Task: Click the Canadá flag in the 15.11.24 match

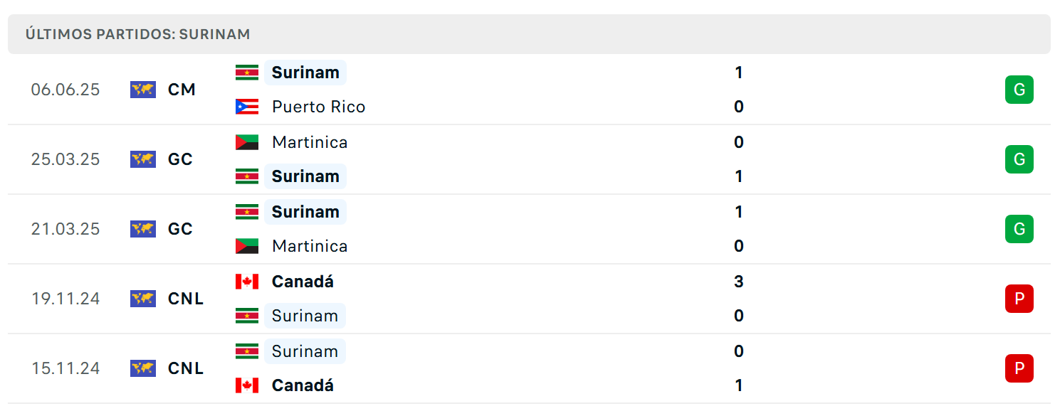Action: tap(247, 385)
